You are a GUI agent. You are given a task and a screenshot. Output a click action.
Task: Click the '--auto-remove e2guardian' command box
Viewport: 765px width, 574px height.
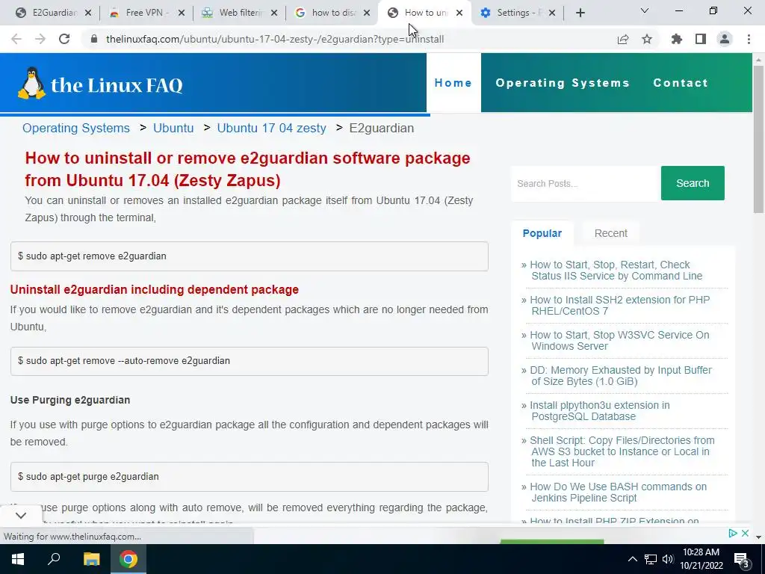[x=250, y=361]
